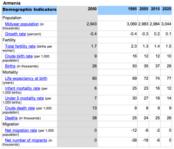
Task: Select the 1995 column header
Action: tap(118, 10)
